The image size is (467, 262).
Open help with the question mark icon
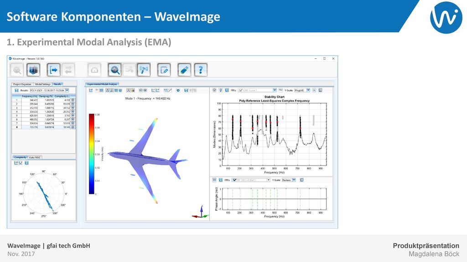pos(201,70)
